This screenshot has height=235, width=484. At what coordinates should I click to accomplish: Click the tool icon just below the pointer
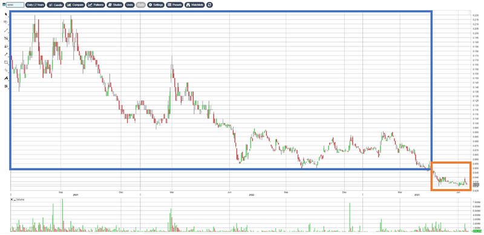tap(5, 22)
